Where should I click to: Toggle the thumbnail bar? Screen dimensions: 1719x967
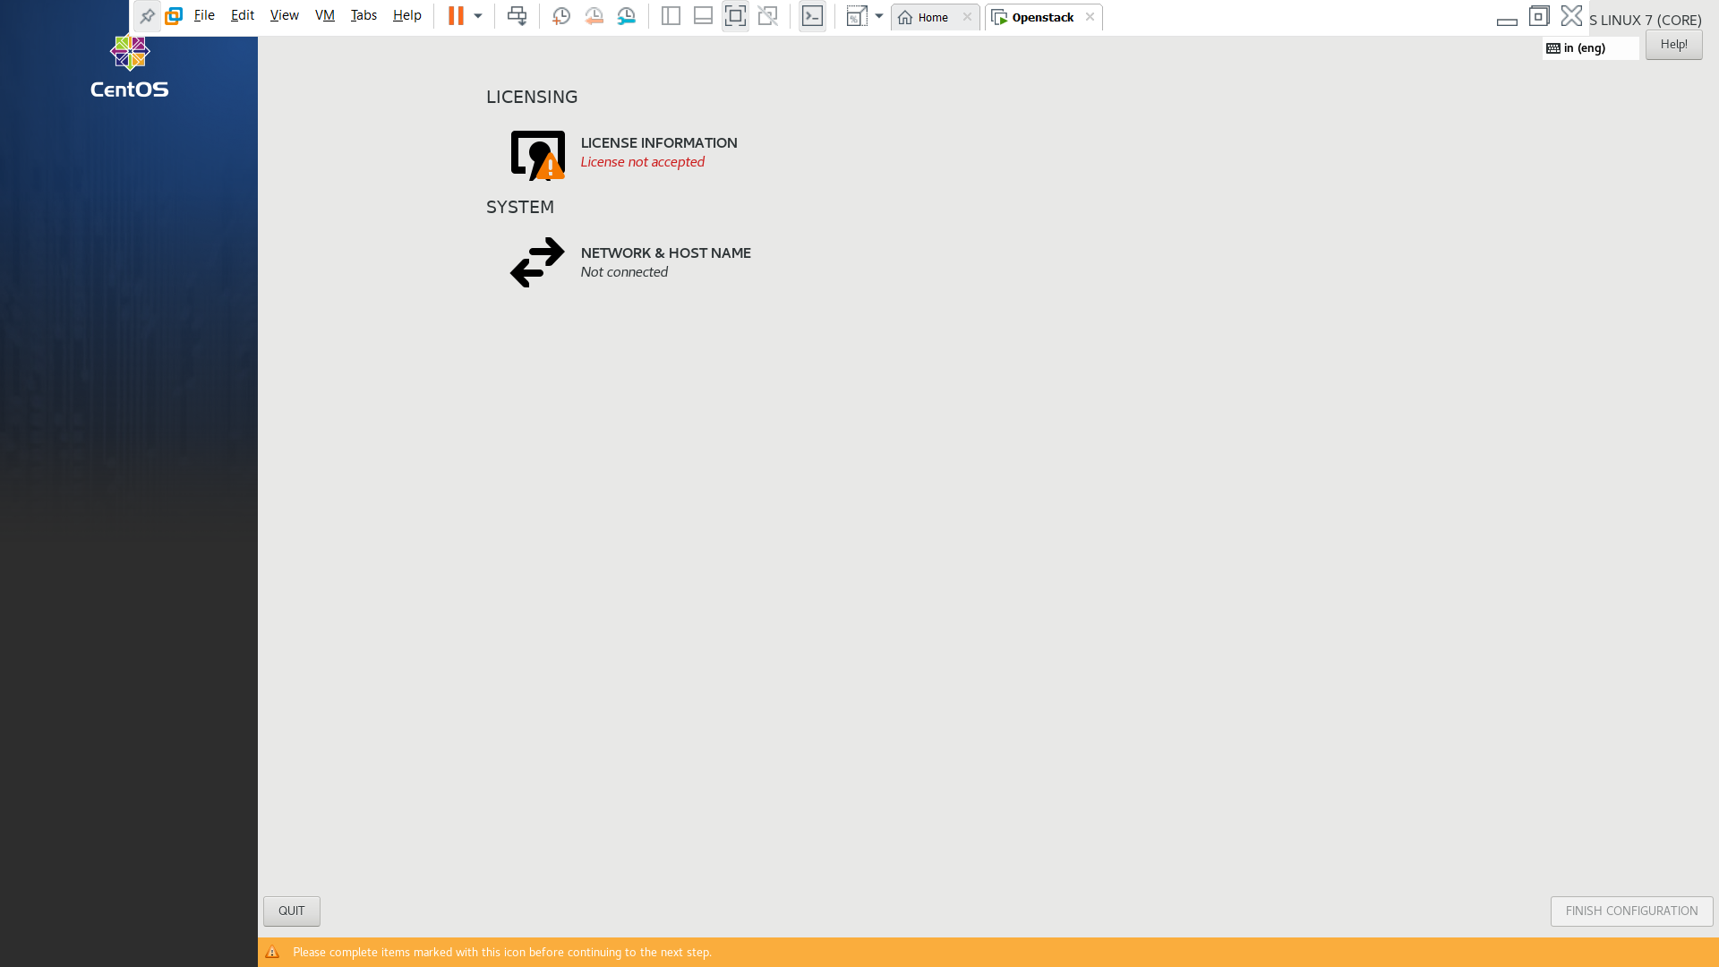[x=703, y=16]
